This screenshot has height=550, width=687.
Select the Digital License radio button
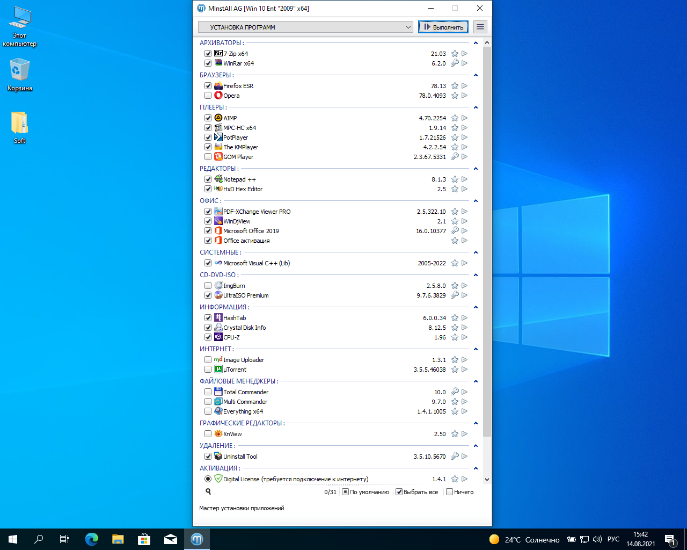point(208,479)
